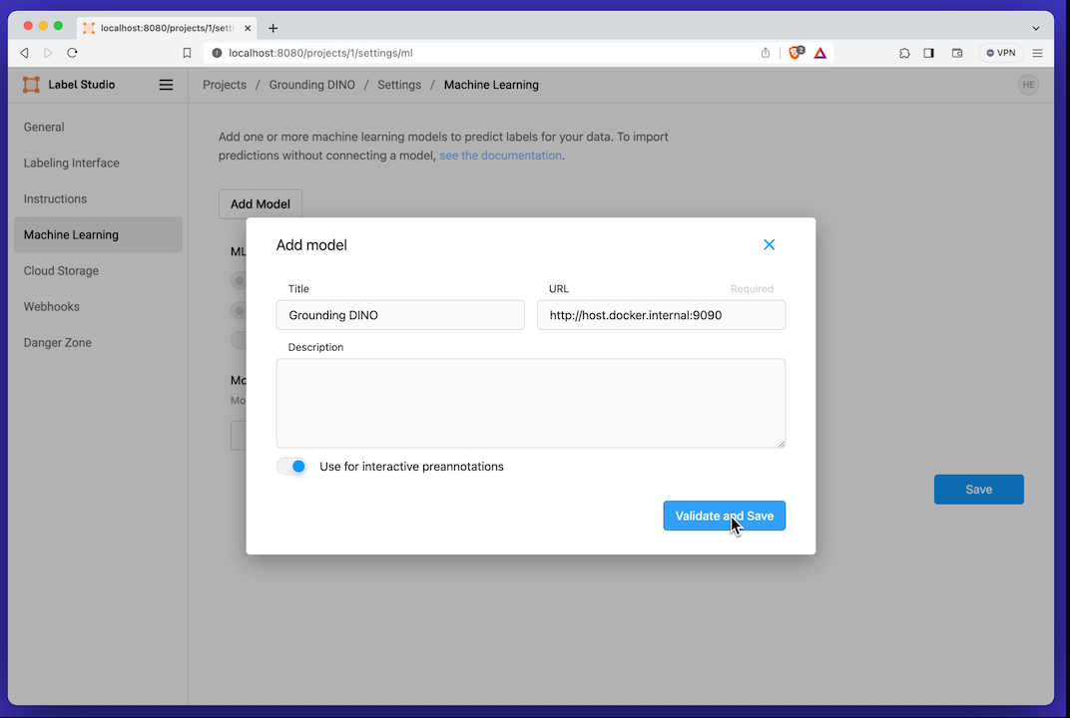Toggle the hamburger sidebar menu icon
1070x718 pixels.
click(x=166, y=85)
